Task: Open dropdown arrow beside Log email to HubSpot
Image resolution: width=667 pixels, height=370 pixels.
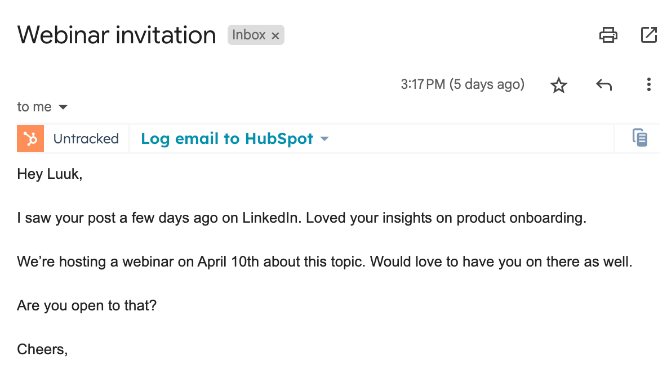Action: [x=324, y=139]
